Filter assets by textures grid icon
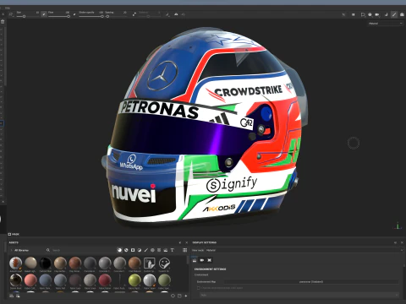This screenshot has width=406, height=304. (x=159, y=250)
